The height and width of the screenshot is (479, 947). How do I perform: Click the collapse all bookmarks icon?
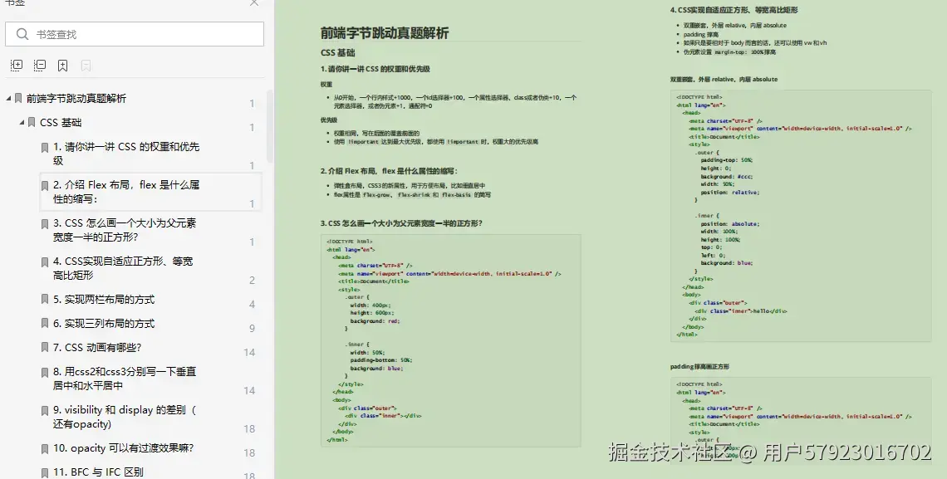(x=40, y=65)
